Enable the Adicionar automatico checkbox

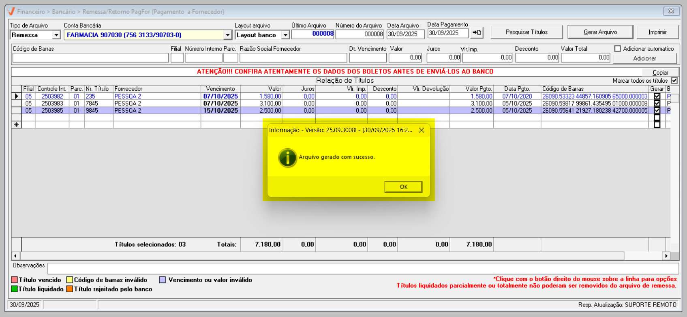618,49
